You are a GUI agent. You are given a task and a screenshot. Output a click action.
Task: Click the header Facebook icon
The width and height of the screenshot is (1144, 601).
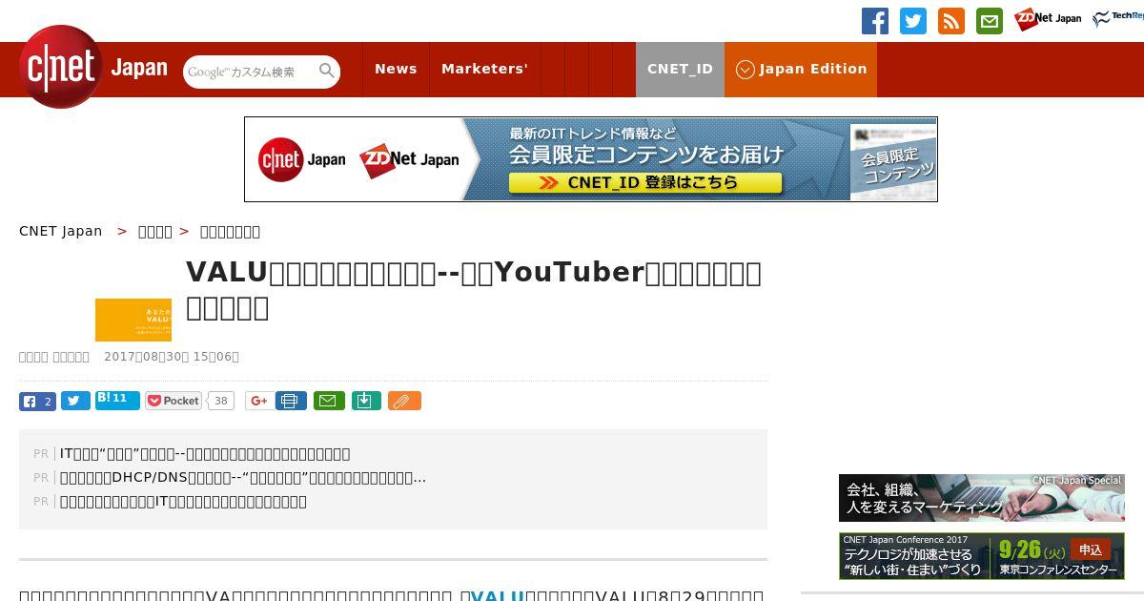(x=875, y=21)
